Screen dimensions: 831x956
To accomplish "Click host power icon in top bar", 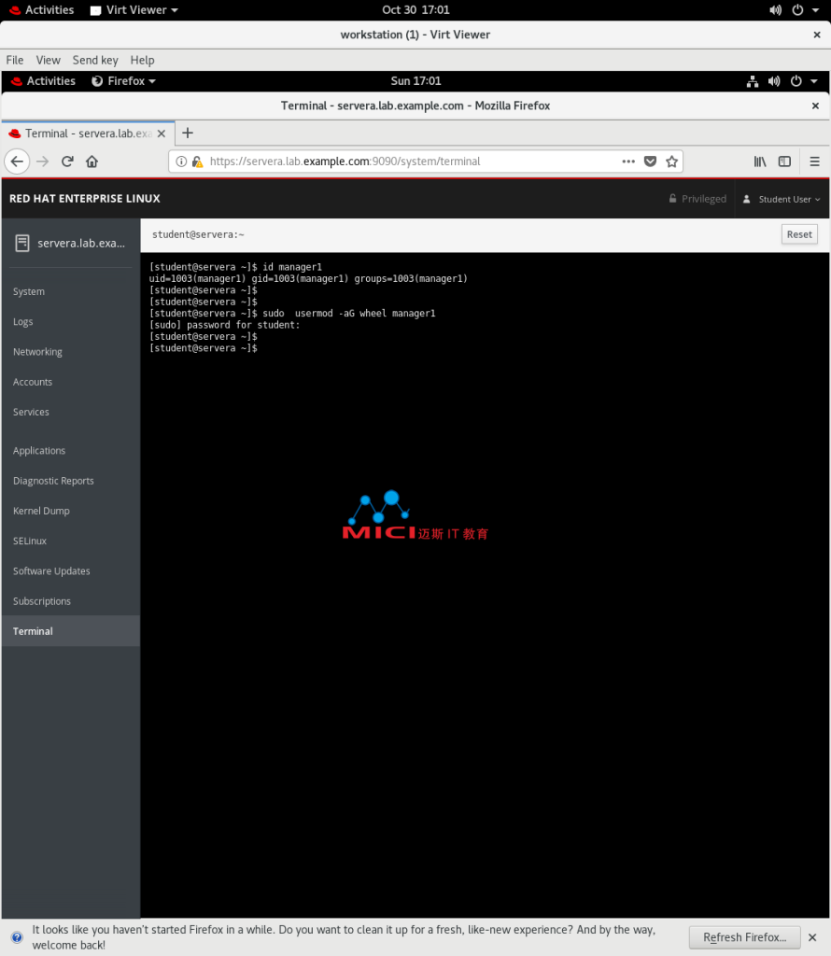I will coord(797,10).
